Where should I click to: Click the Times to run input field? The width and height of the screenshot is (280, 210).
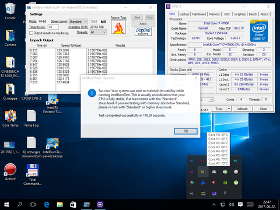coord(53,27)
